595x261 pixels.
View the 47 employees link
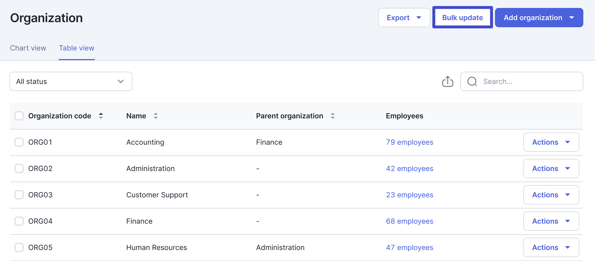point(409,247)
